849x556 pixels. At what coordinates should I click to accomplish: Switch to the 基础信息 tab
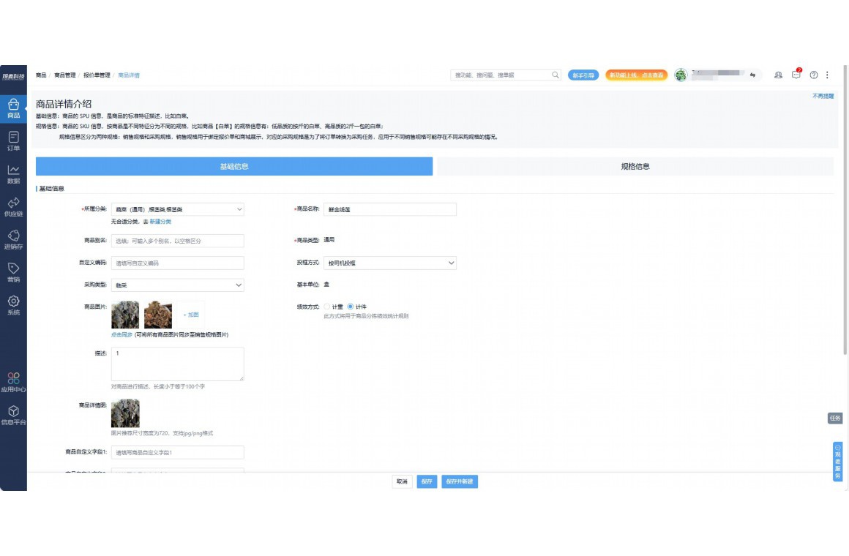[x=234, y=167]
